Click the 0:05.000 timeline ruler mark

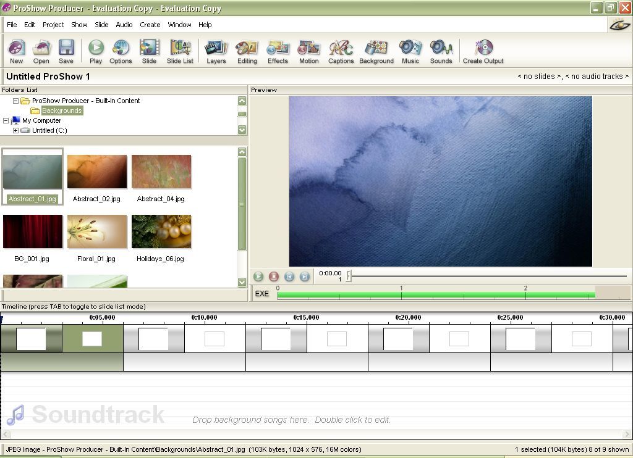(x=102, y=317)
